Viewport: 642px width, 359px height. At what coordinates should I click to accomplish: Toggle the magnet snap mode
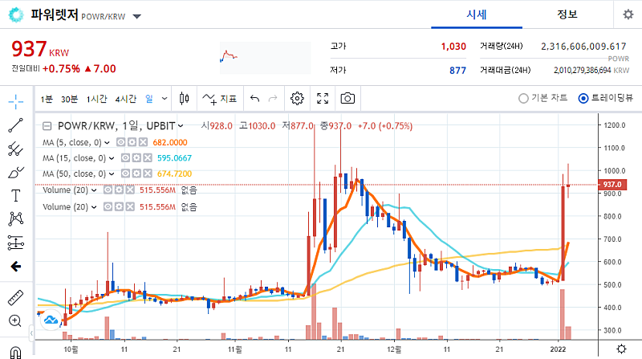click(15, 353)
